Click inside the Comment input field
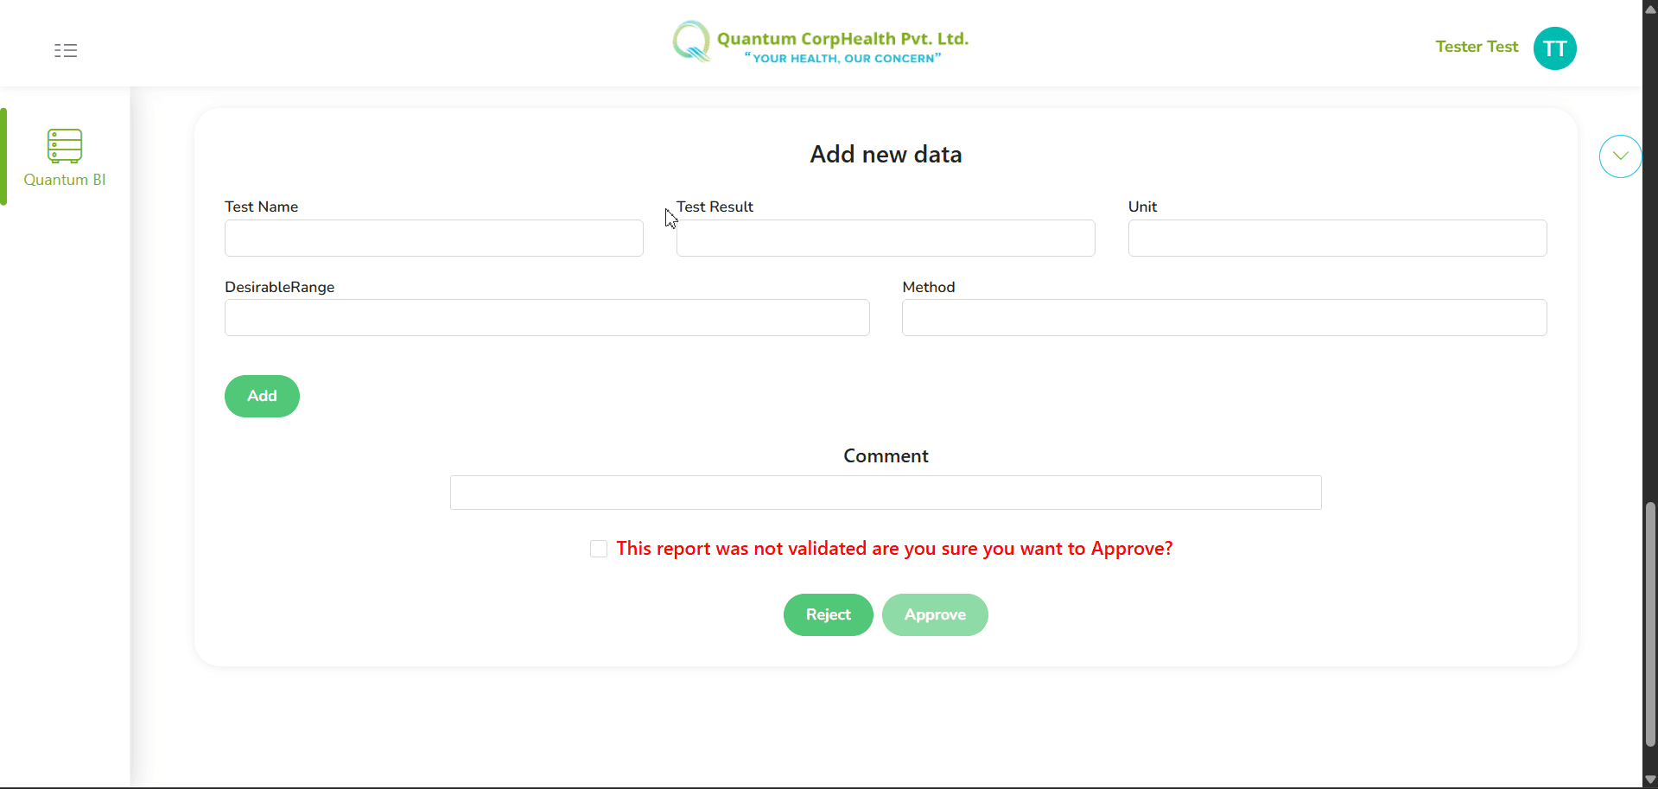The width and height of the screenshot is (1658, 789). 885,492
